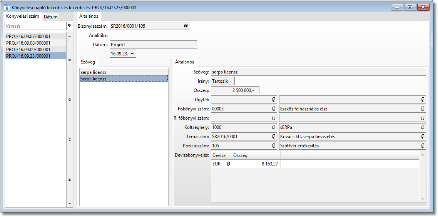Jump to first record in list navigator
This screenshot has width=438, height=217.
70,60
